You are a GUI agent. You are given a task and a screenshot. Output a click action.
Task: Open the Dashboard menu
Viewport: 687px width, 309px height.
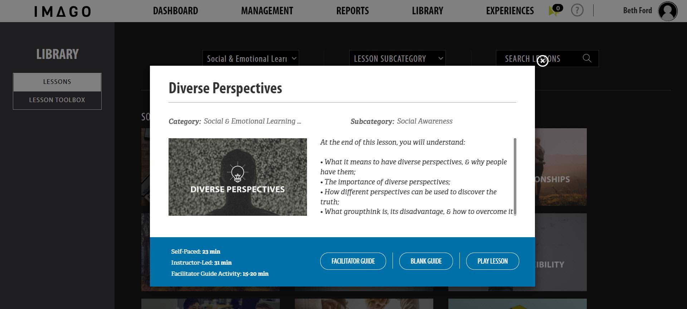pyautogui.click(x=175, y=11)
